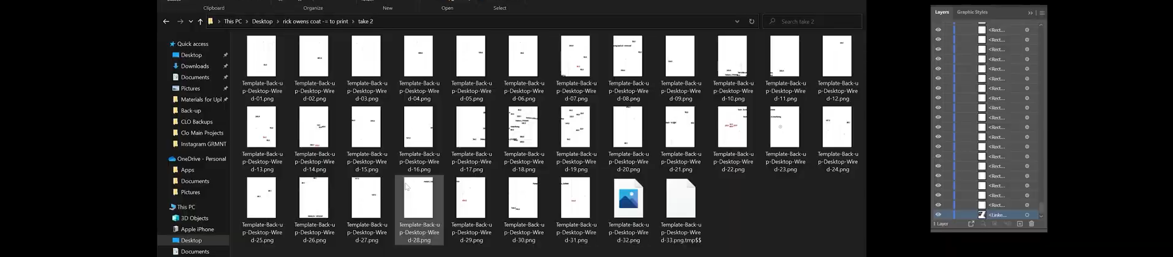Go back using Explorer's back arrow

pos(166,21)
